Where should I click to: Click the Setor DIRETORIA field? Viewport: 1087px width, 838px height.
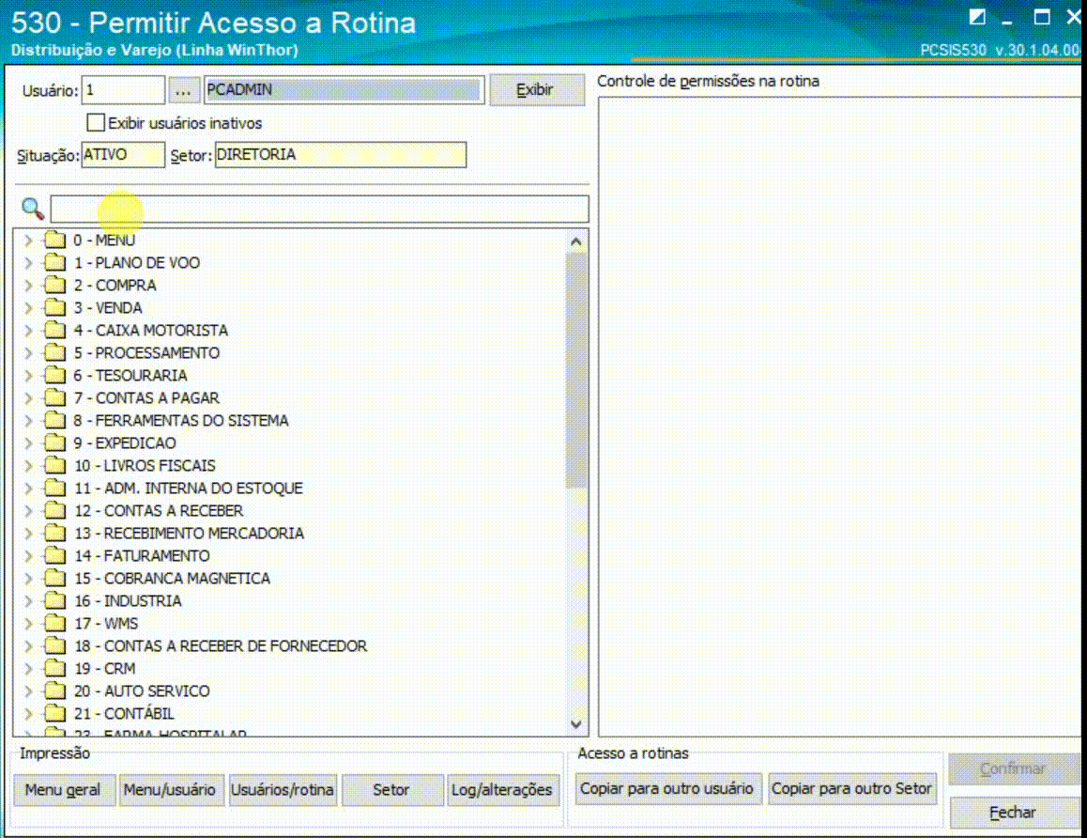click(x=341, y=155)
